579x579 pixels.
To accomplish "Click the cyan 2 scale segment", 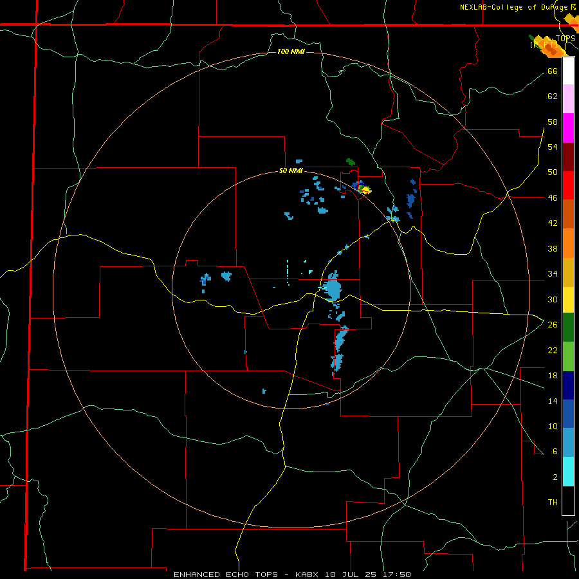I will pyautogui.click(x=568, y=471).
